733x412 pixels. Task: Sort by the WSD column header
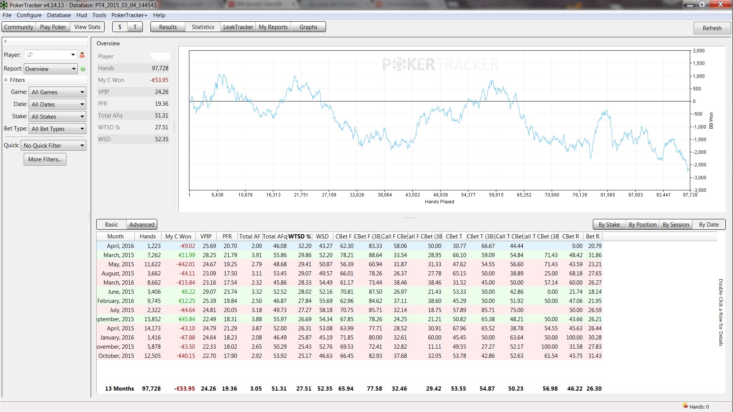point(322,237)
